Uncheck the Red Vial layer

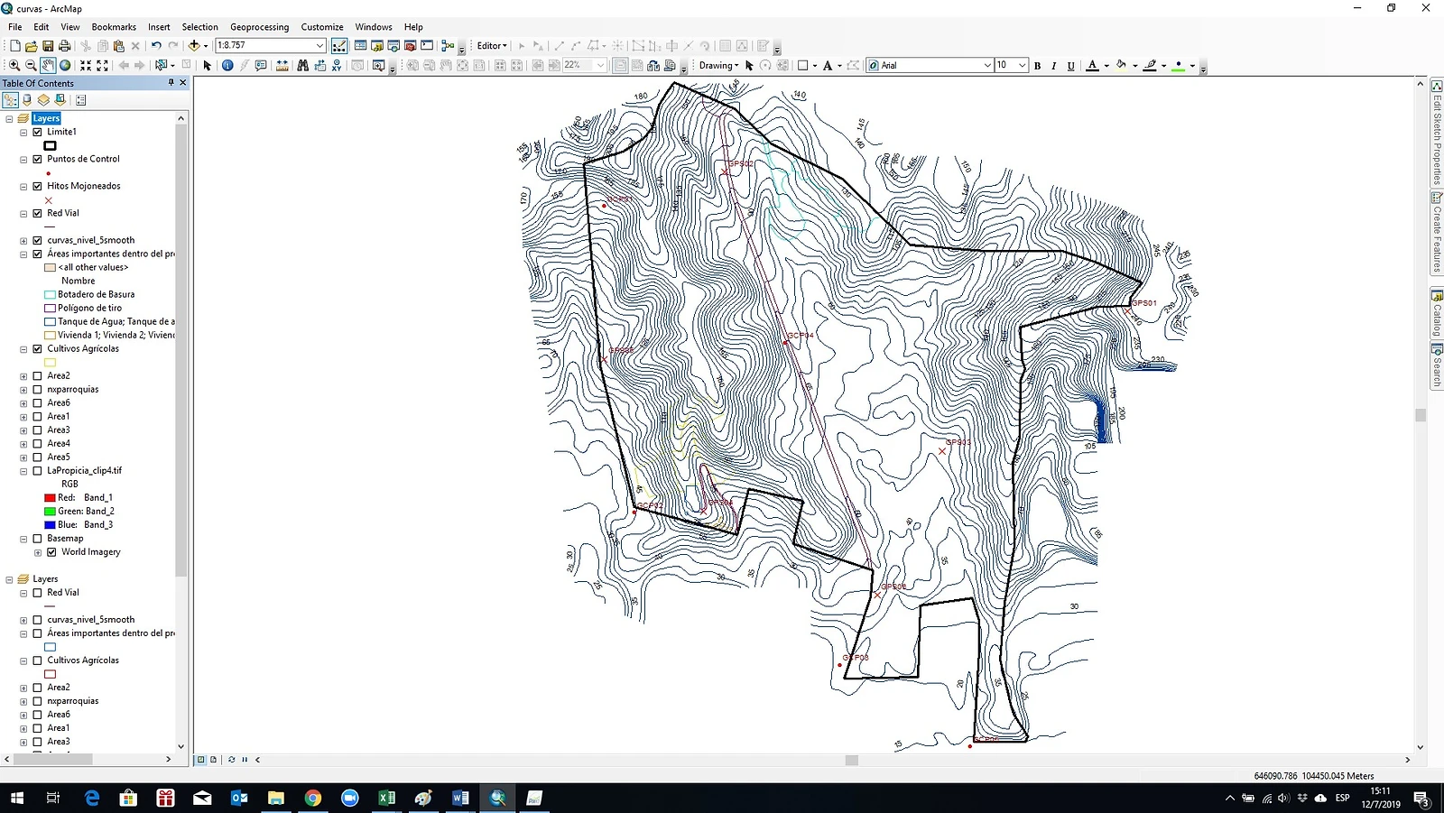click(x=37, y=213)
